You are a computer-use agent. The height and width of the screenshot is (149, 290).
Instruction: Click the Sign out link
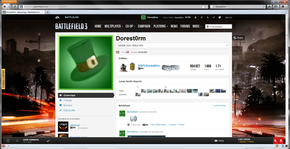click(x=228, y=17)
